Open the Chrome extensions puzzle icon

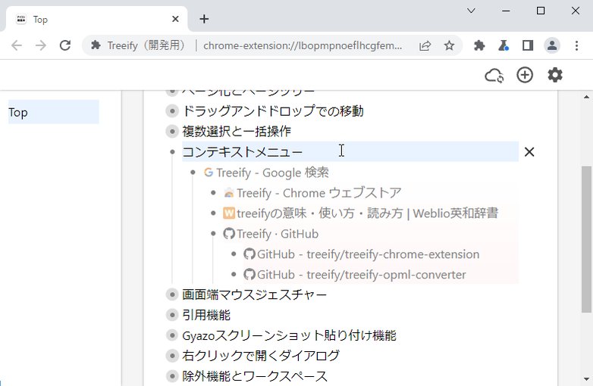(x=479, y=45)
